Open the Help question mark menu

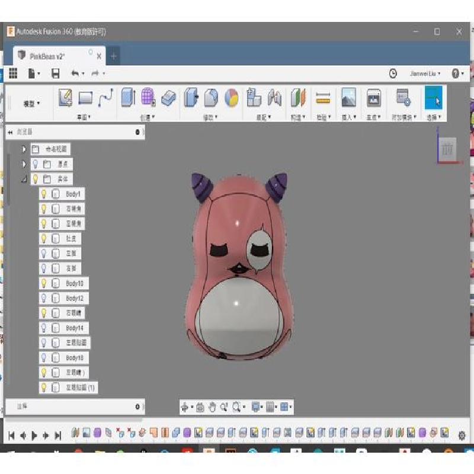[x=457, y=73]
